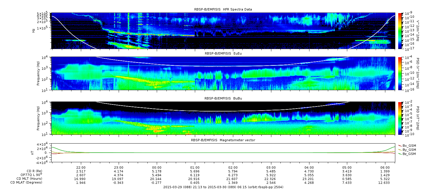Screen dimensions: 424x192
Task: Click the By_GSM yellow legend line marker
Action: coord(400,150)
